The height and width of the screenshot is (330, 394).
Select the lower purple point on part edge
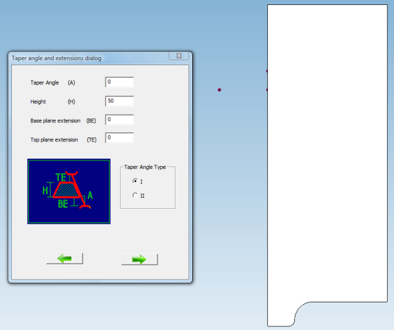pyautogui.click(x=267, y=90)
